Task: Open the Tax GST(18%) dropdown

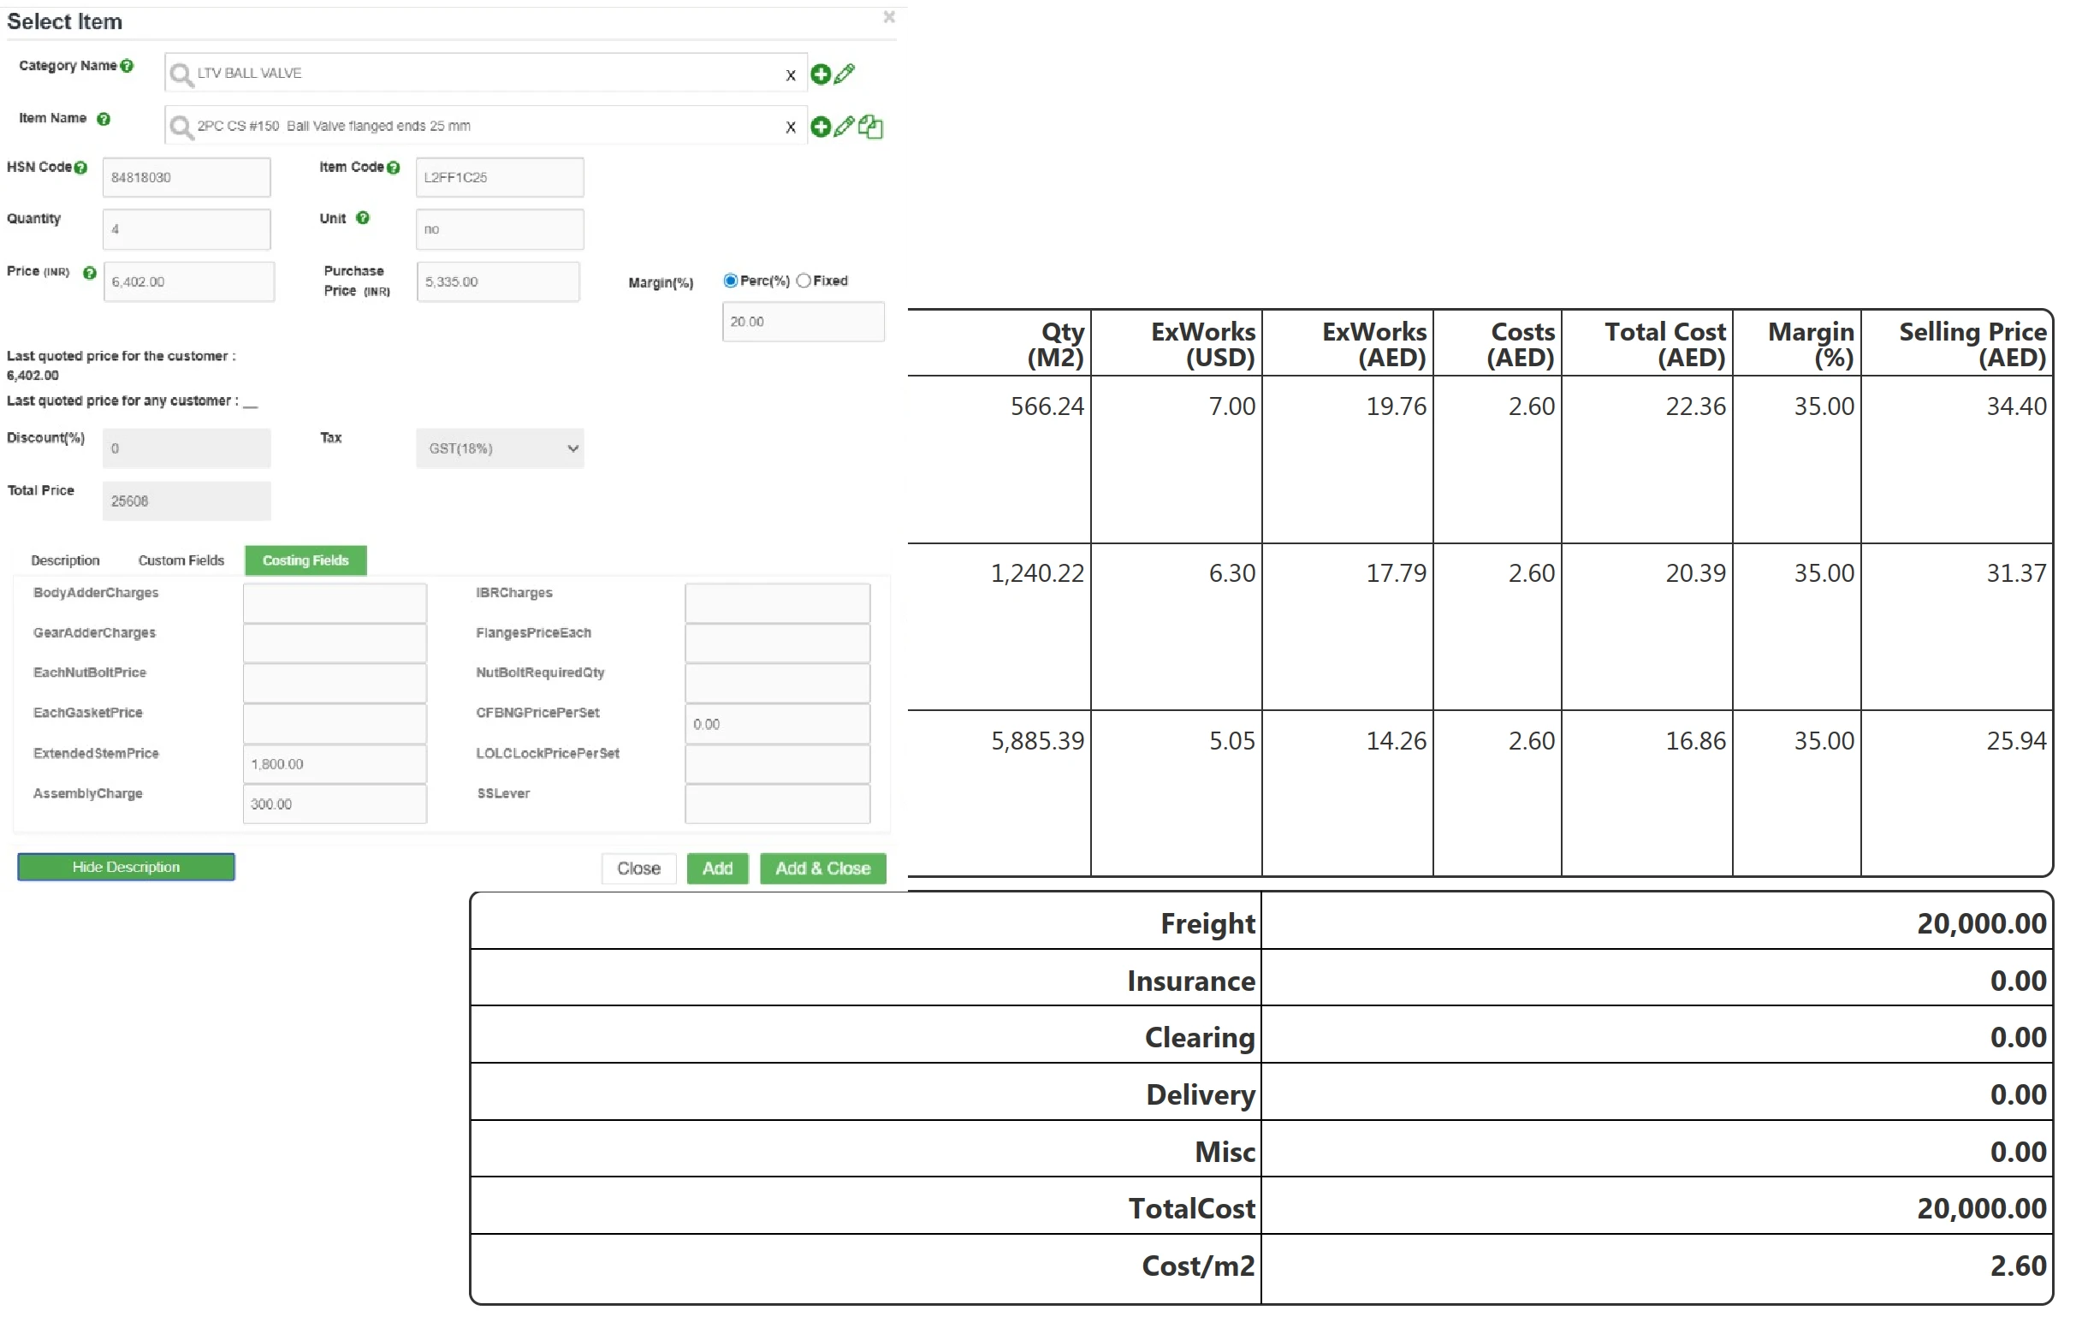Action: [500, 448]
